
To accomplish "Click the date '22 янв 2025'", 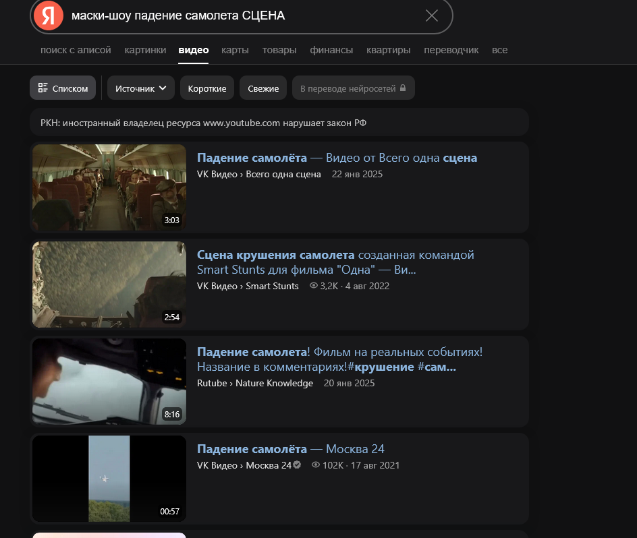I will (x=357, y=174).
